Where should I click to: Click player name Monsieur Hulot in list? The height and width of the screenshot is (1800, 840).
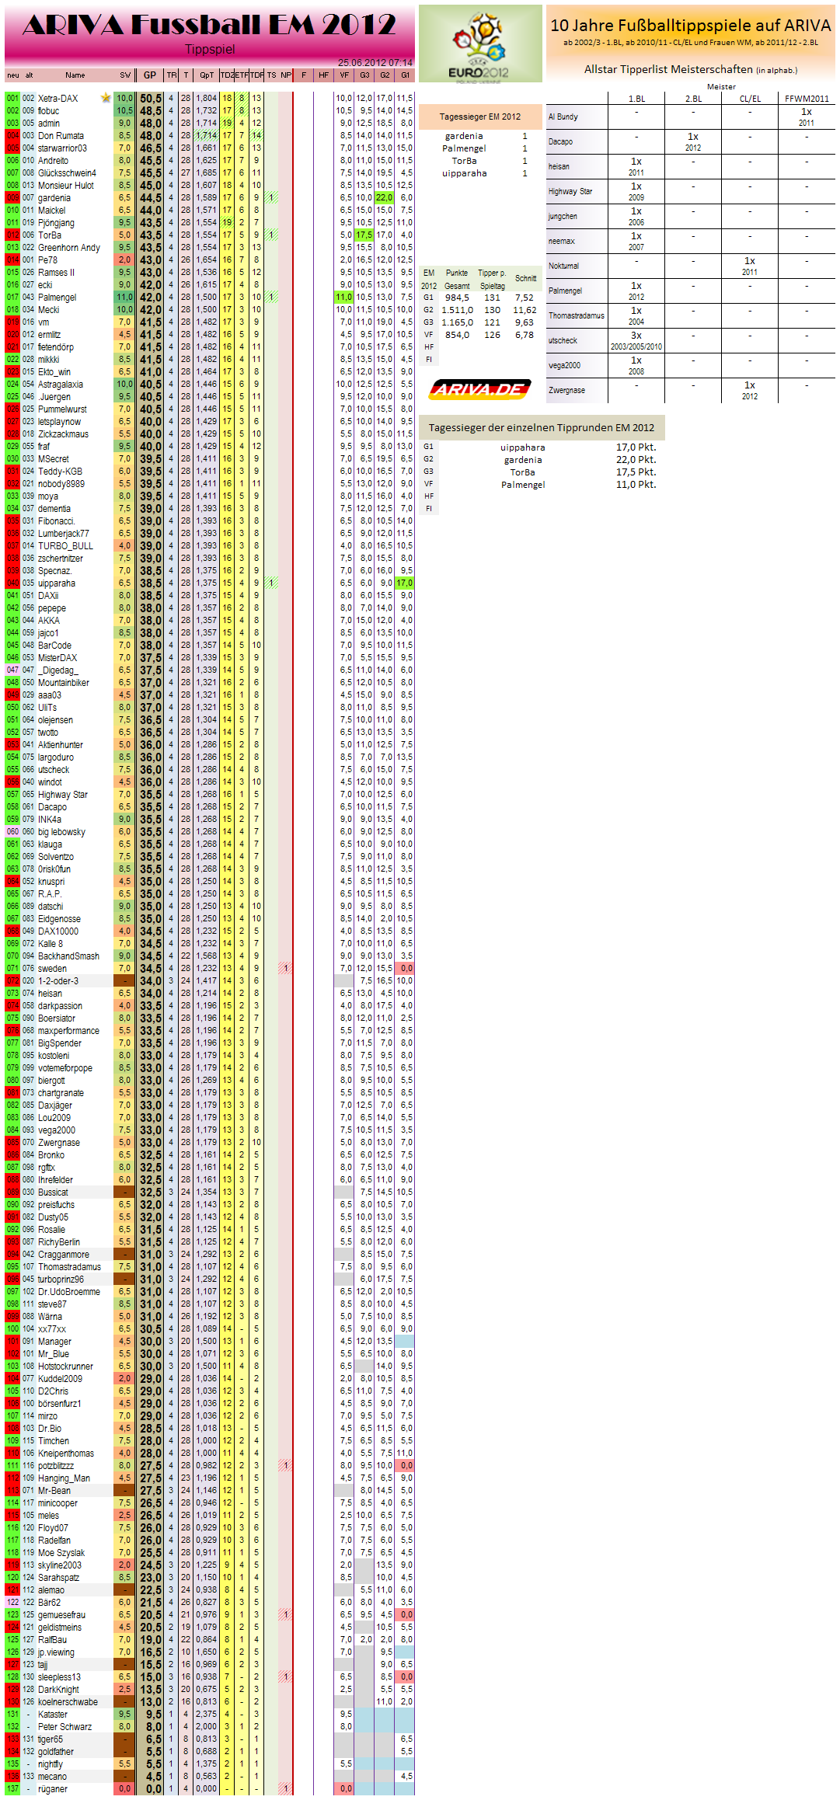65,185
